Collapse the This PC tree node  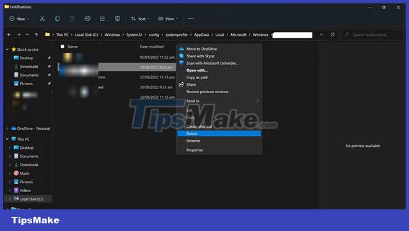[7, 139]
